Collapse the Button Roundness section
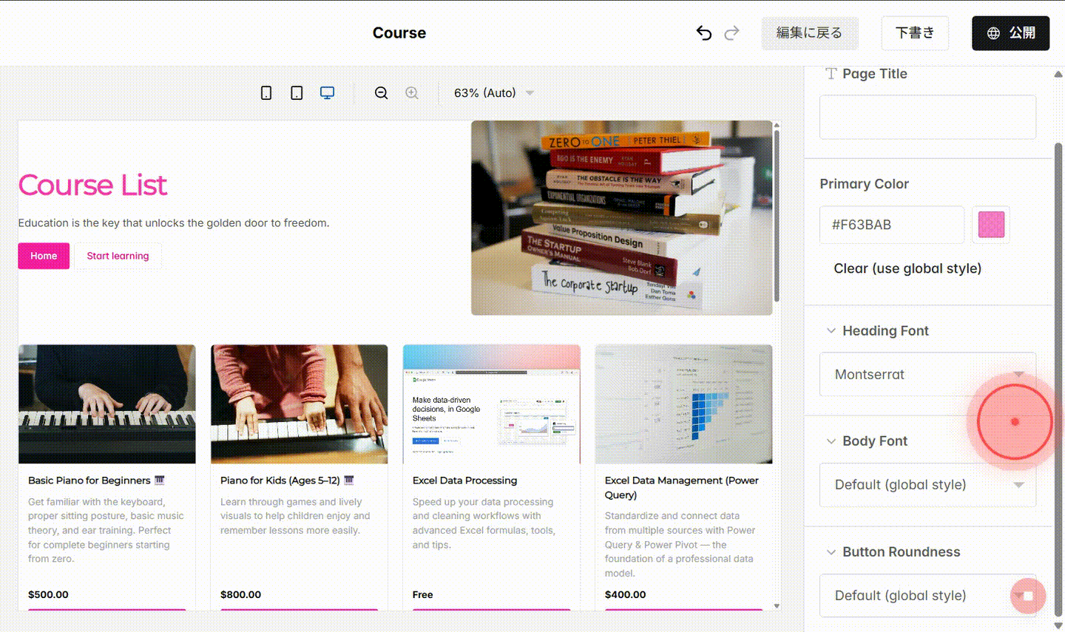 pos(831,552)
